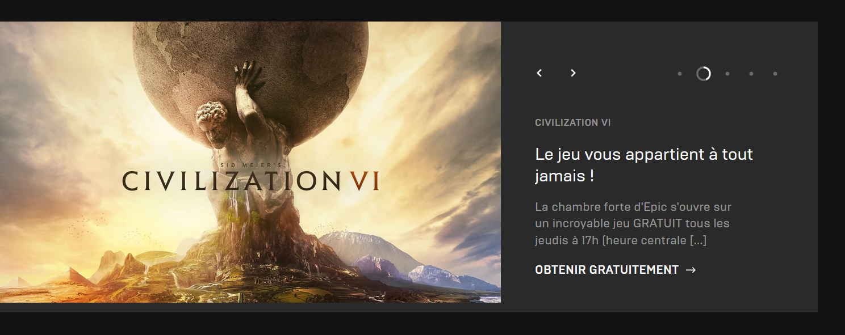Click the "La chambre forte d'Epic" description text
Viewport: 845px width, 335px height.
coord(633,223)
